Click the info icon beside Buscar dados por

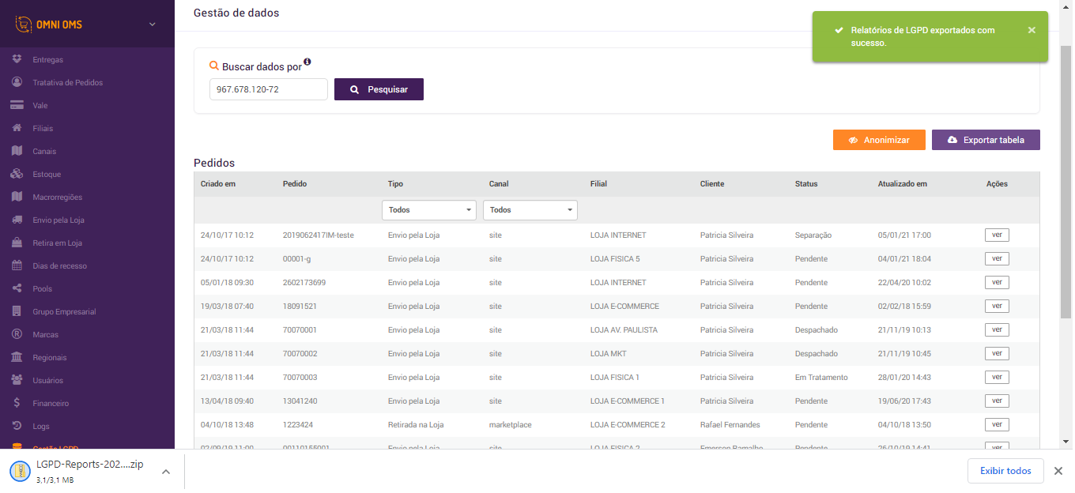point(307,62)
